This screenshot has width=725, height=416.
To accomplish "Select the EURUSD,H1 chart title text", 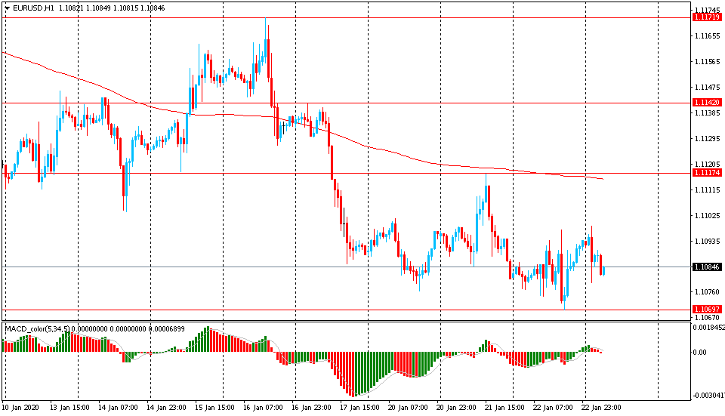I will pyautogui.click(x=33, y=8).
